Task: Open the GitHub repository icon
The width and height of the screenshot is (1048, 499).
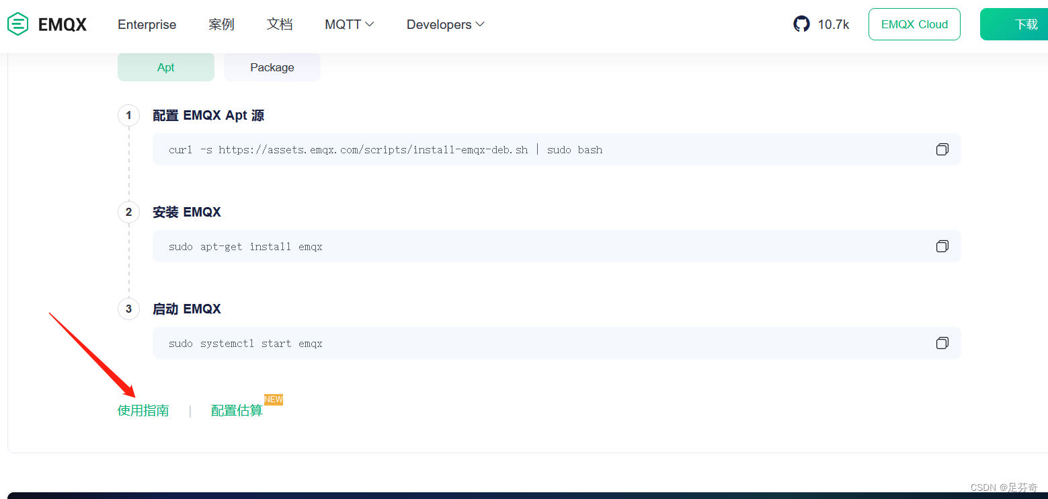Action: (801, 24)
